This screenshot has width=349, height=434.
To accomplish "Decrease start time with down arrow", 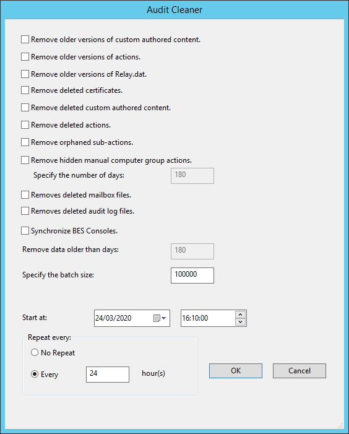I will [x=240, y=321].
